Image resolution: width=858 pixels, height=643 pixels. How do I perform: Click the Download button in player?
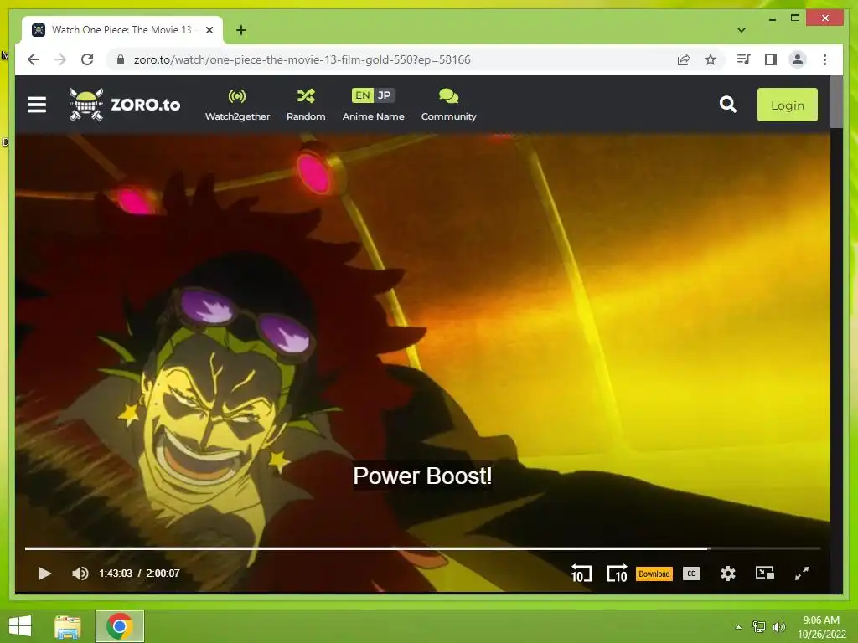click(x=654, y=574)
